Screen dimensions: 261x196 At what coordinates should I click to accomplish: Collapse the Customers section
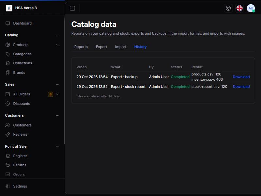(x=57, y=116)
